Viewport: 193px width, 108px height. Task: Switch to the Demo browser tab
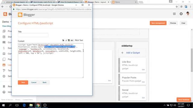tap(124, 2)
